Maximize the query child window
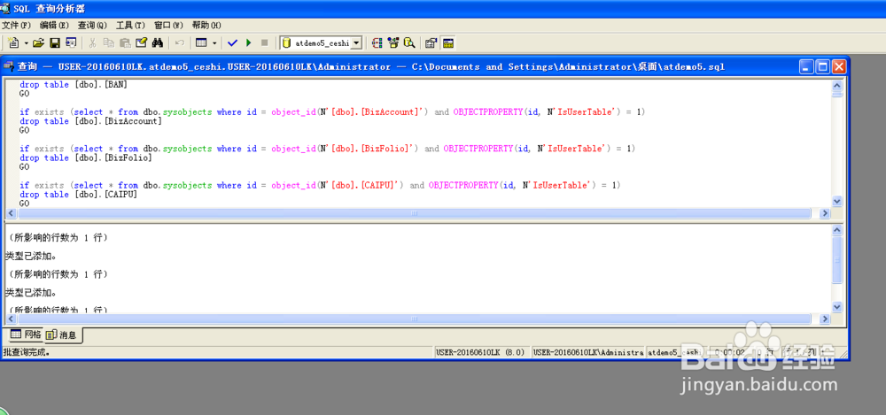The image size is (886, 415). tap(822, 66)
